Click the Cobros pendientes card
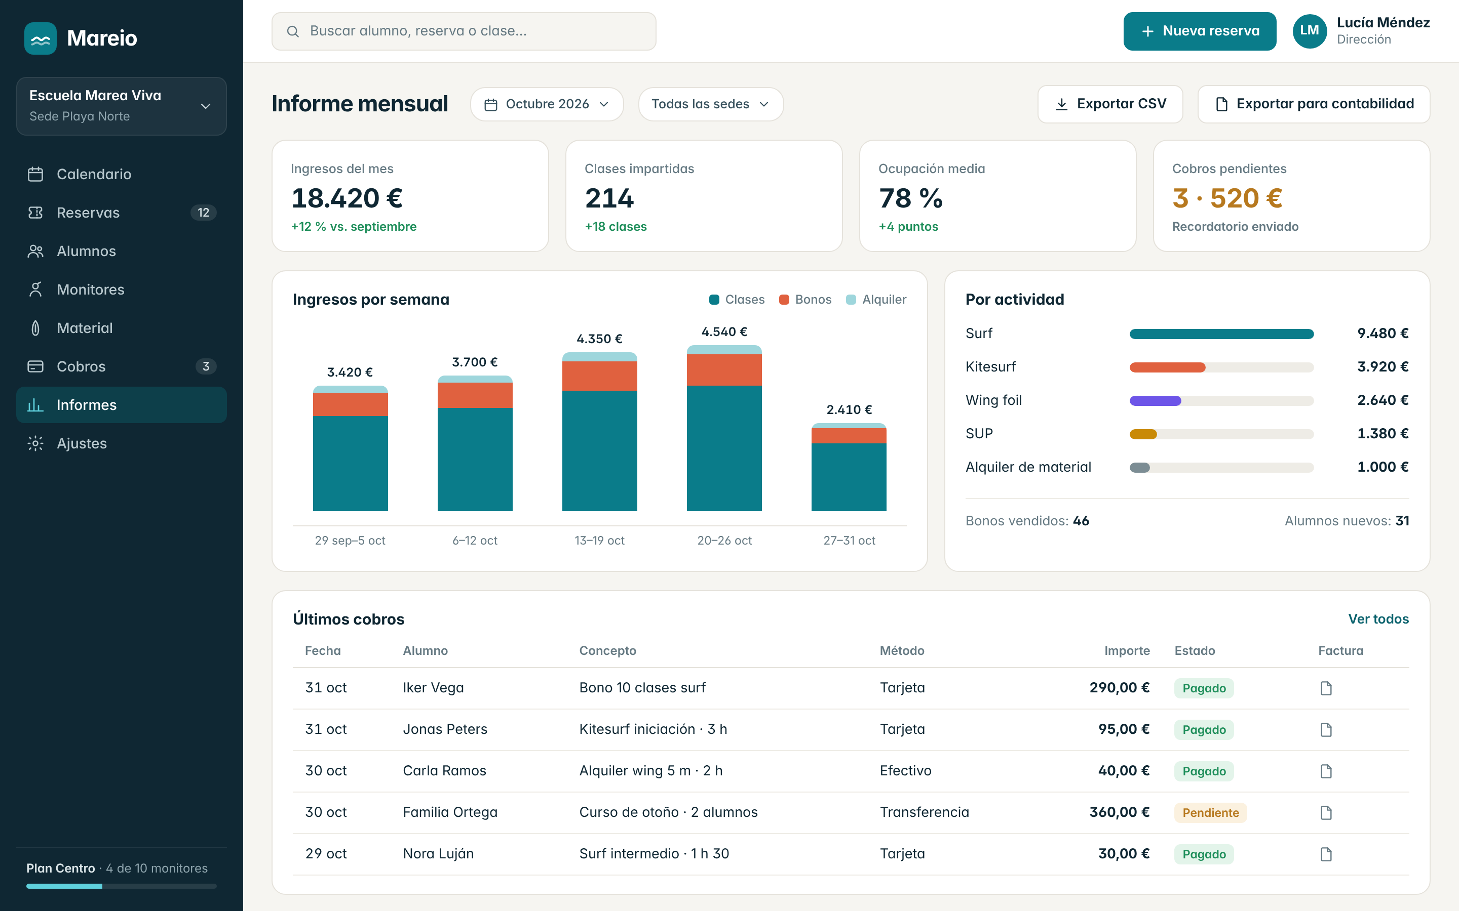This screenshot has height=911, width=1459. tap(1291, 196)
